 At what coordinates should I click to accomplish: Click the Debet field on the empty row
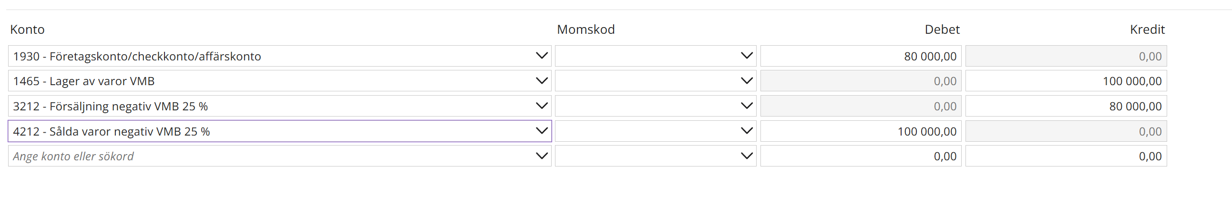click(x=861, y=156)
